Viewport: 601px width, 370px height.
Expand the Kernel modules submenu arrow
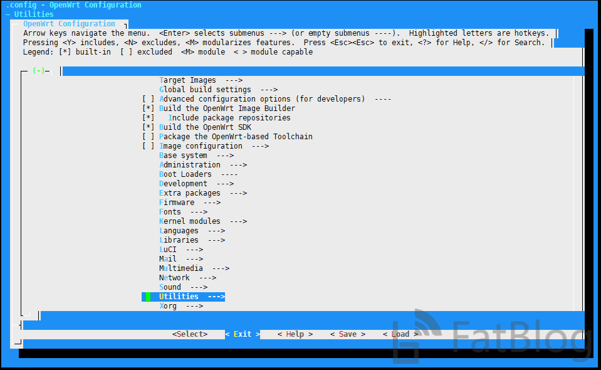(238, 221)
